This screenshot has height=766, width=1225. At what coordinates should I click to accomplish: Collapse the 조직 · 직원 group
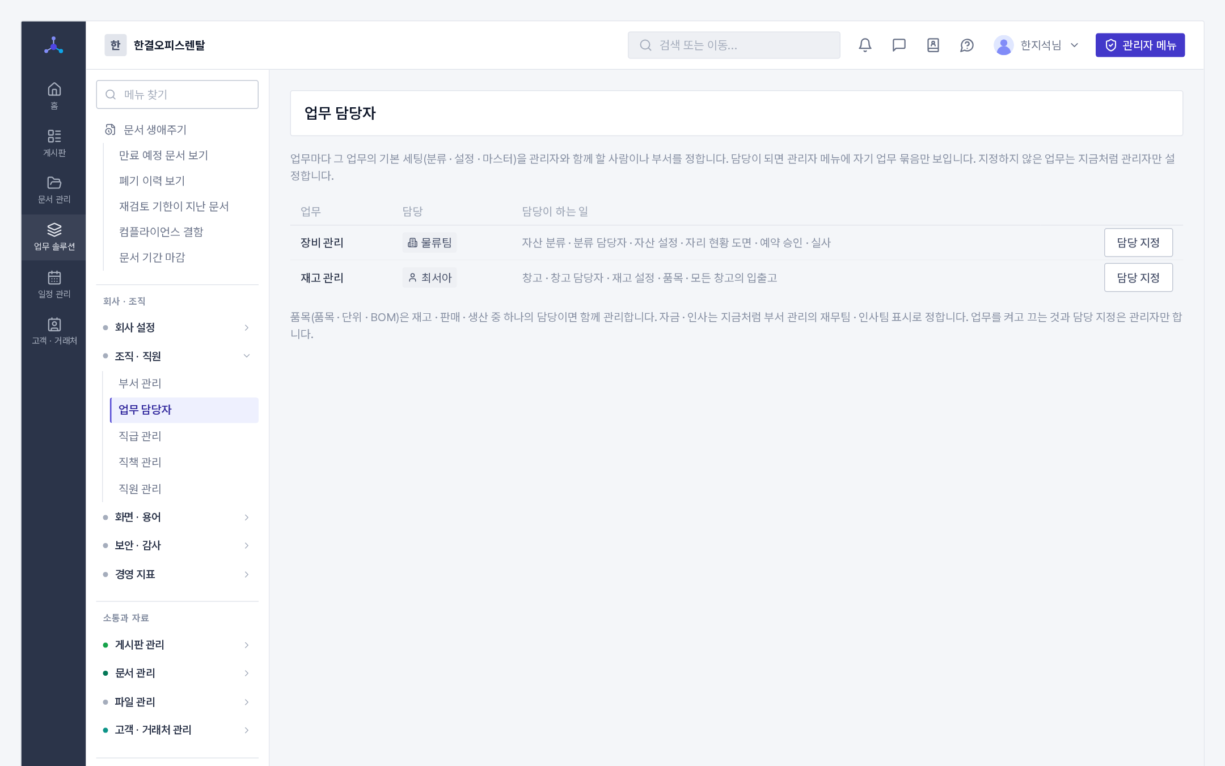[x=178, y=356]
